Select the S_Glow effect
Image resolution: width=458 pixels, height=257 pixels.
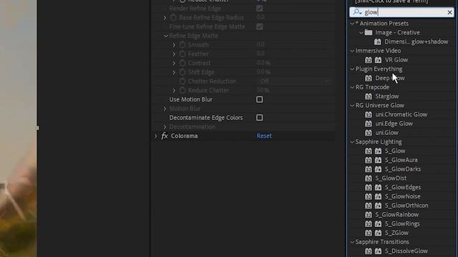(395, 151)
